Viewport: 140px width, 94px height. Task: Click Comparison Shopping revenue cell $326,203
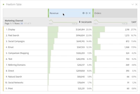(80, 53)
